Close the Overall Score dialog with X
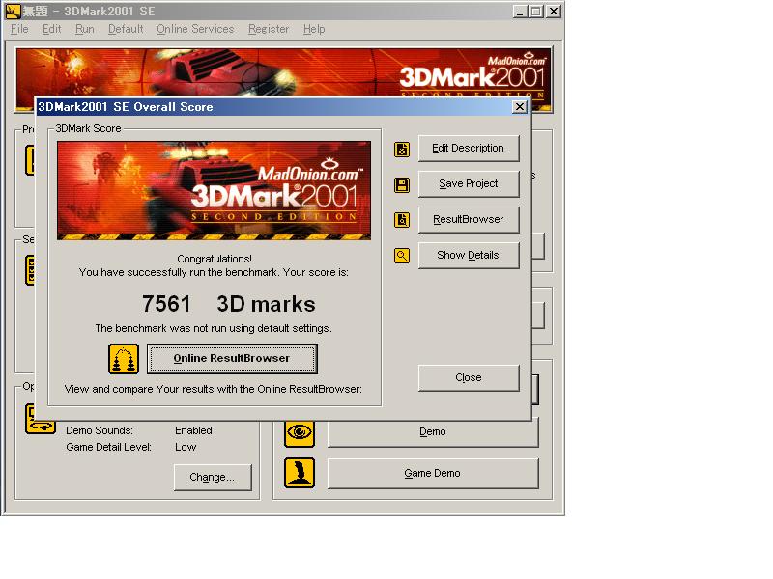This screenshot has height=579, width=773. [519, 107]
